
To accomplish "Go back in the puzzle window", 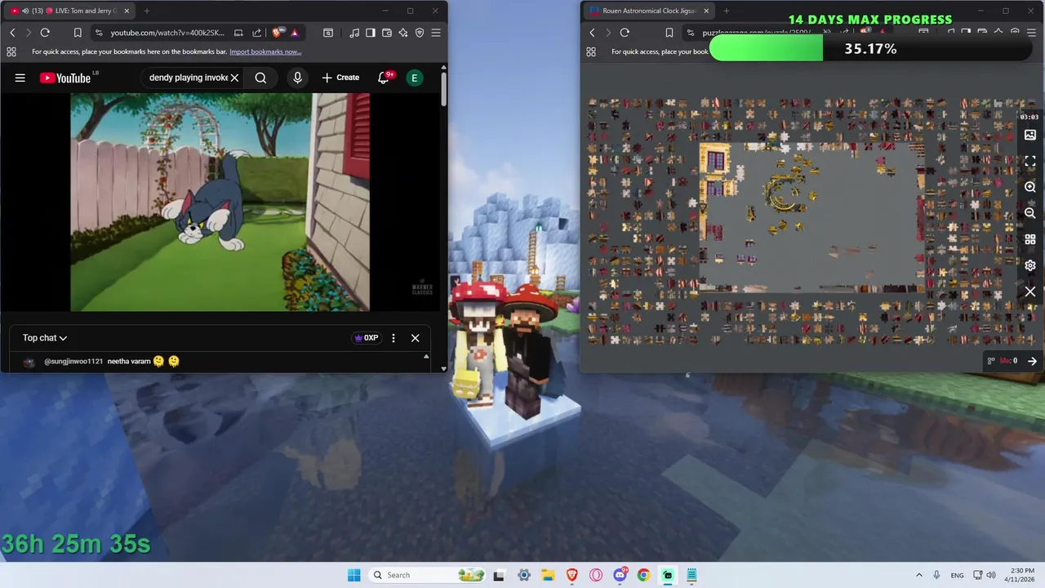I will pos(592,33).
